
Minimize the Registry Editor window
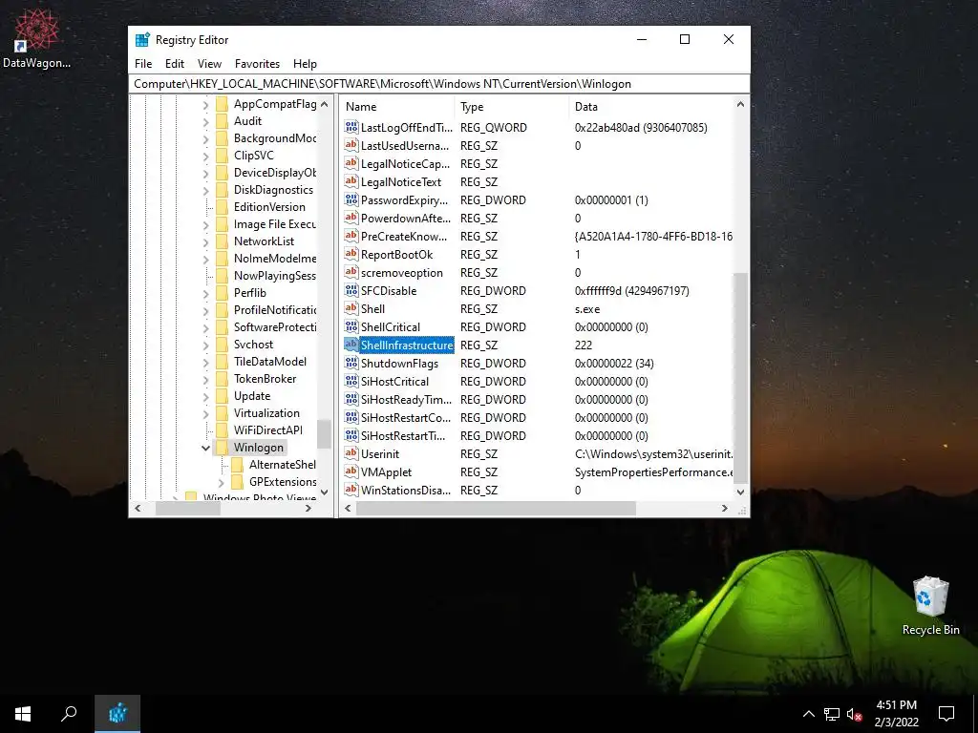(642, 39)
